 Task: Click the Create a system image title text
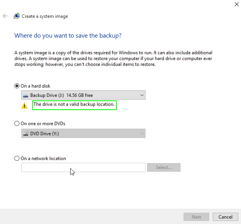coord(45,16)
